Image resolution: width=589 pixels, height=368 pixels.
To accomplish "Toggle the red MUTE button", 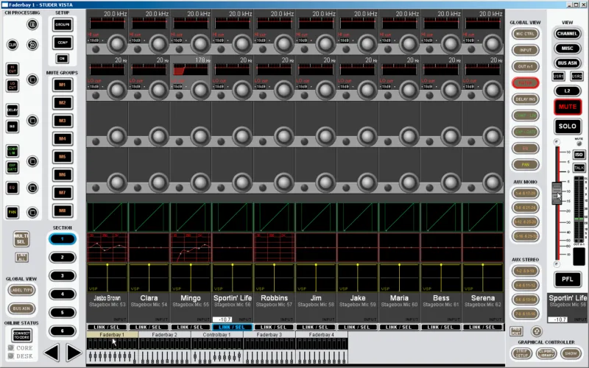I will (567, 107).
